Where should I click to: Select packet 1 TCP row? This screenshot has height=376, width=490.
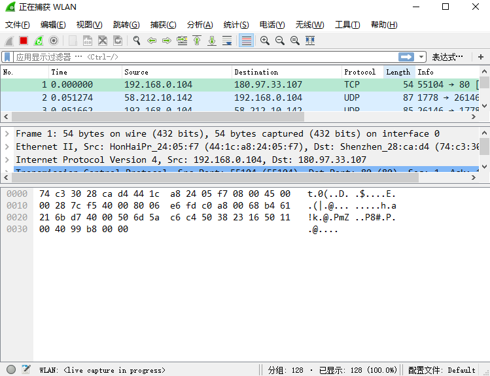click(239, 84)
